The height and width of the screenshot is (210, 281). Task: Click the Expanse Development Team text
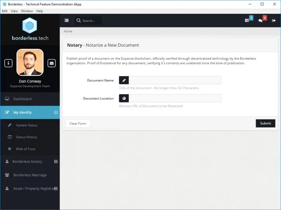pyautogui.click(x=30, y=86)
